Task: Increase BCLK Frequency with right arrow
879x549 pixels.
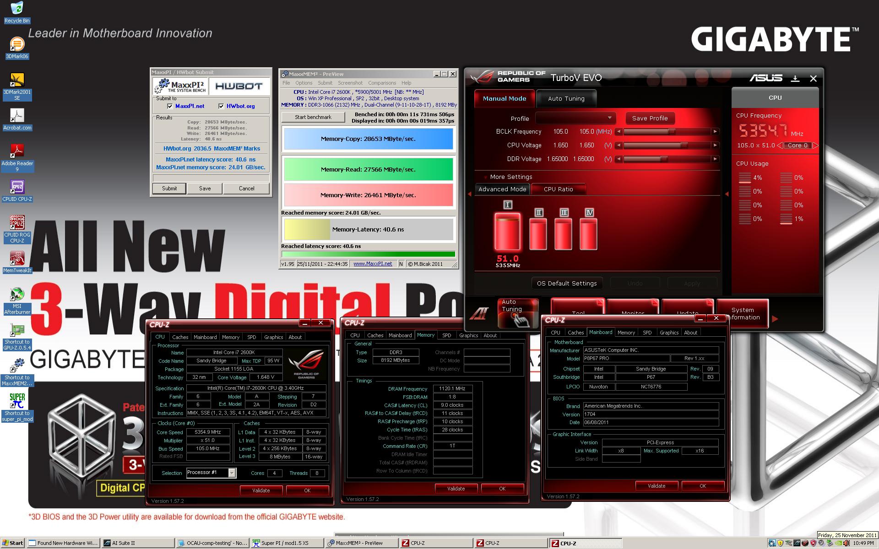Action: click(715, 132)
